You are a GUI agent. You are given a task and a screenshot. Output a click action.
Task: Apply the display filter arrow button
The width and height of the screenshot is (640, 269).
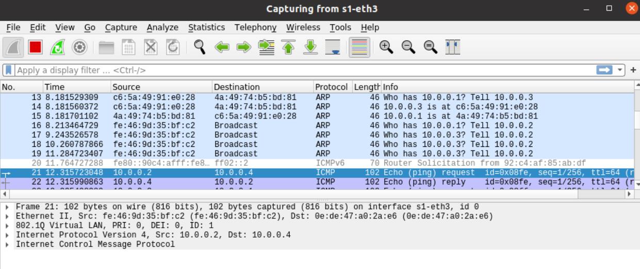pyautogui.click(x=604, y=70)
